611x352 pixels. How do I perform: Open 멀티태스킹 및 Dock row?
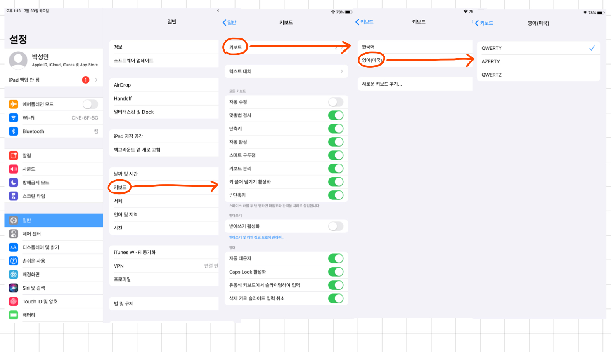(164, 112)
